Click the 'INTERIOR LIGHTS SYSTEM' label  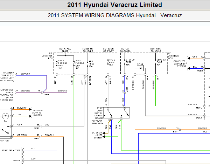tap(38, 112)
